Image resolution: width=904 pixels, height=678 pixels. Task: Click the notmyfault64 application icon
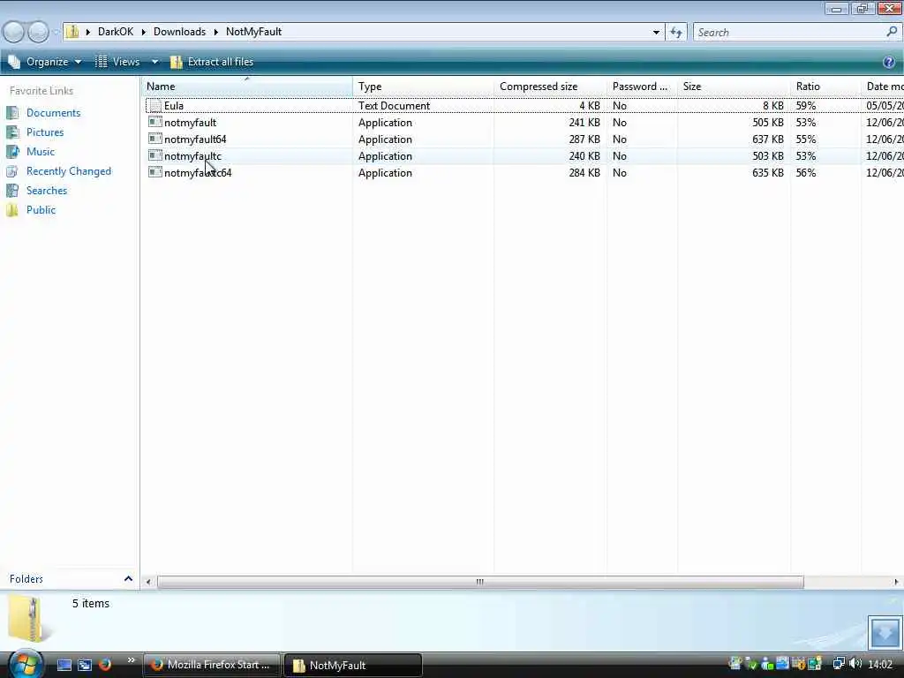point(154,139)
